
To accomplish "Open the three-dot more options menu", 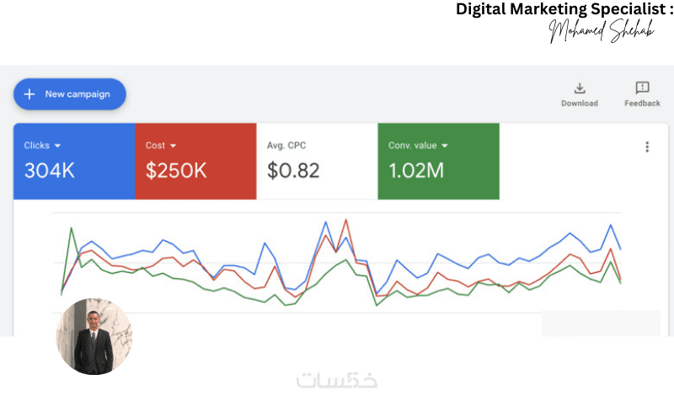I will pyautogui.click(x=647, y=147).
